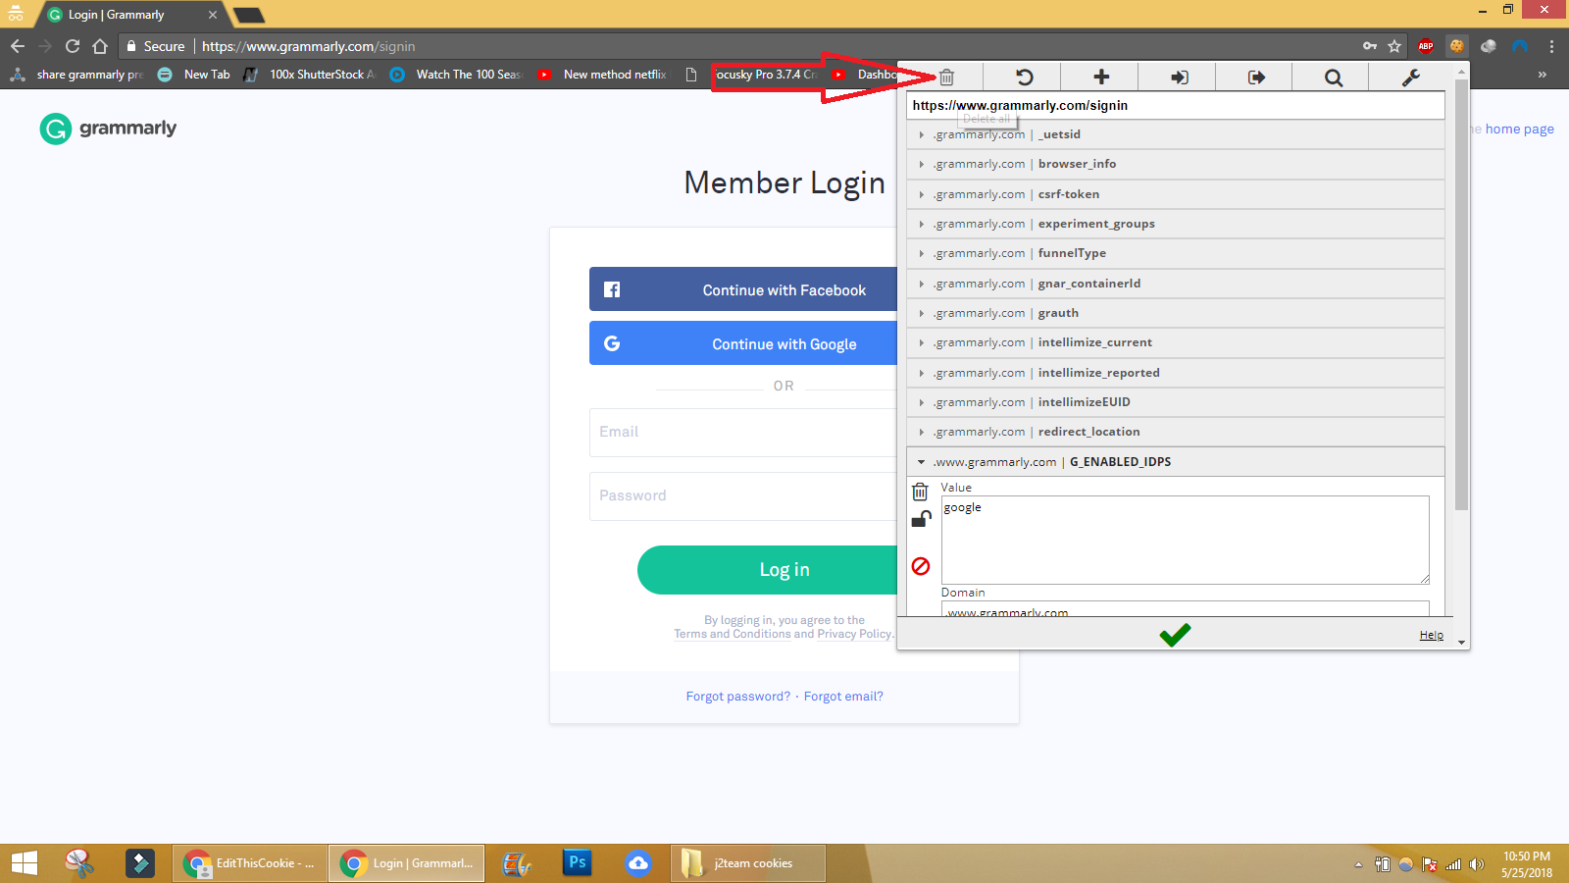The width and height of the screenshot is (1569, 883).
Task: Go back to previous page
Action: click(x=18, y=46)
